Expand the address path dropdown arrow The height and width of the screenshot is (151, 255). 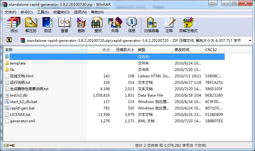point(250,40)
